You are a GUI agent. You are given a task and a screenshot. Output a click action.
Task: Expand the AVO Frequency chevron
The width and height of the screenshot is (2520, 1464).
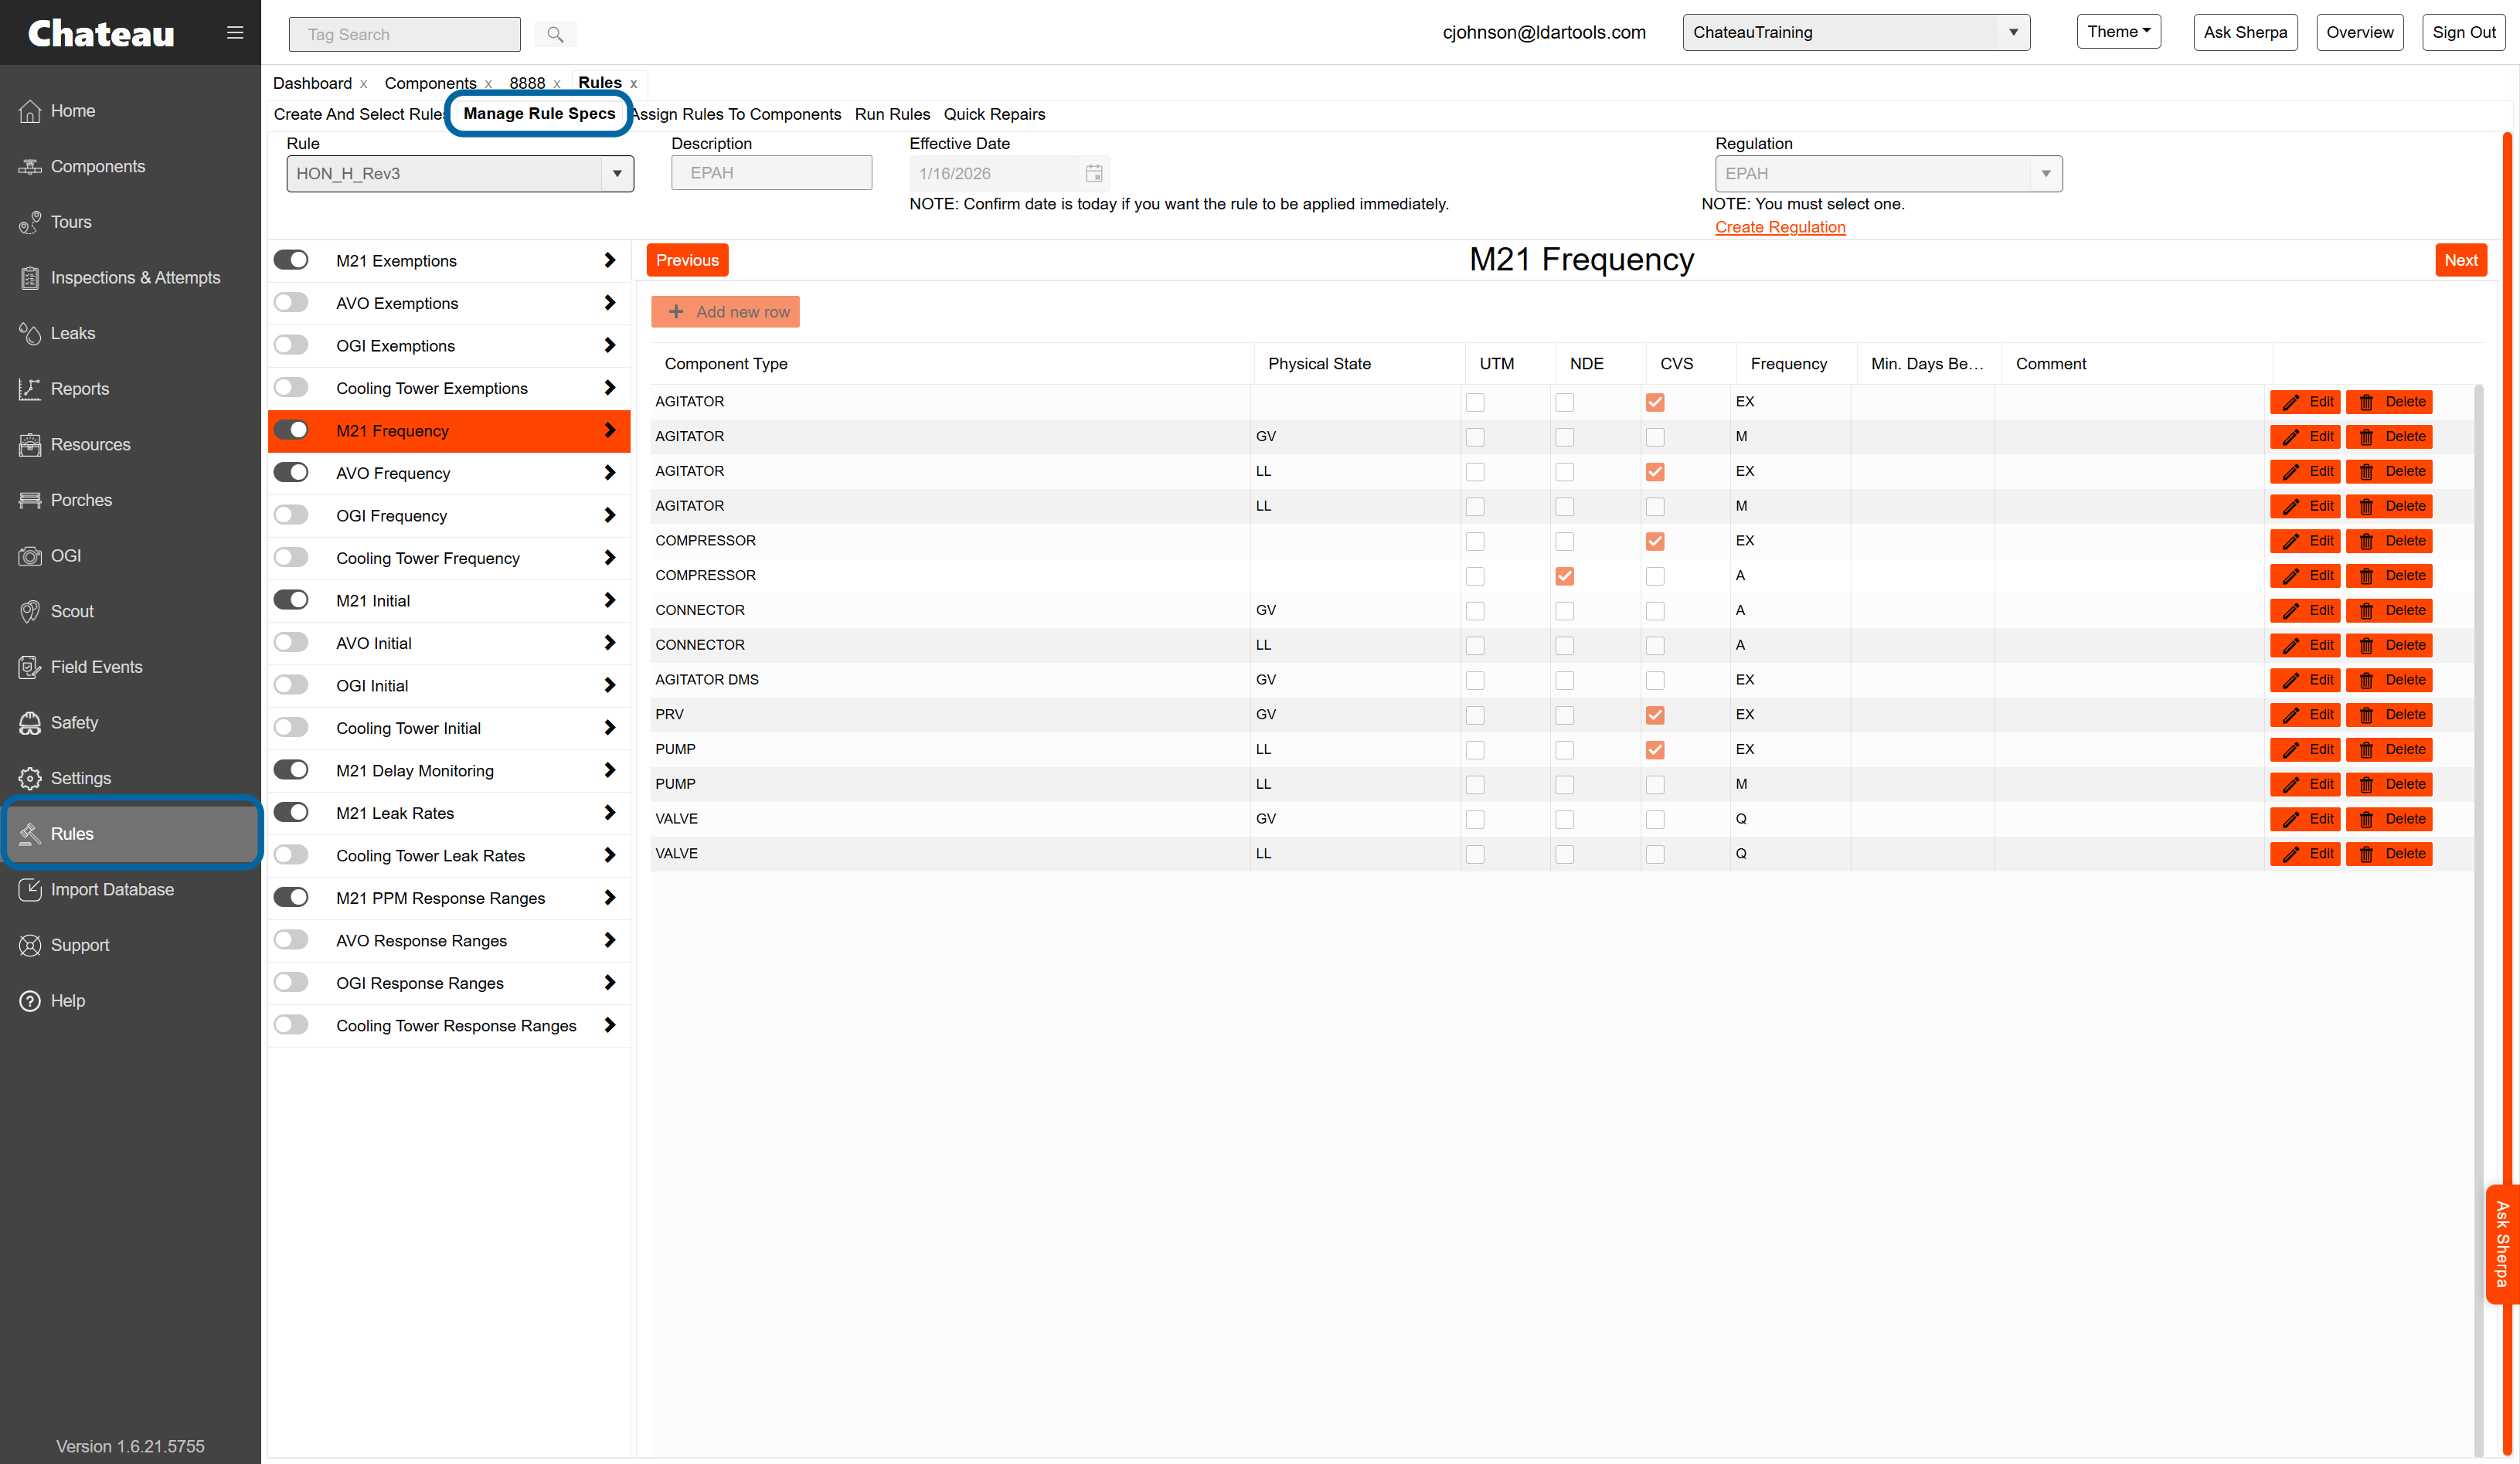(610, 472)
